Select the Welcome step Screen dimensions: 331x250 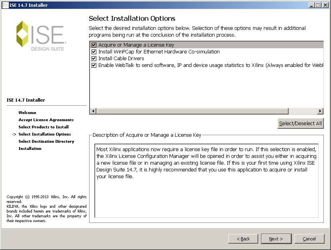coord(27,113)
